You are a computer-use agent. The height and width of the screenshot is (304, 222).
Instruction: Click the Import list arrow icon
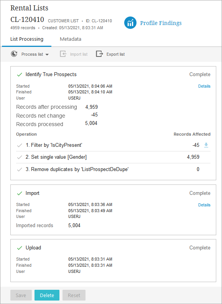pyautogui.click(x=63, y=54)
